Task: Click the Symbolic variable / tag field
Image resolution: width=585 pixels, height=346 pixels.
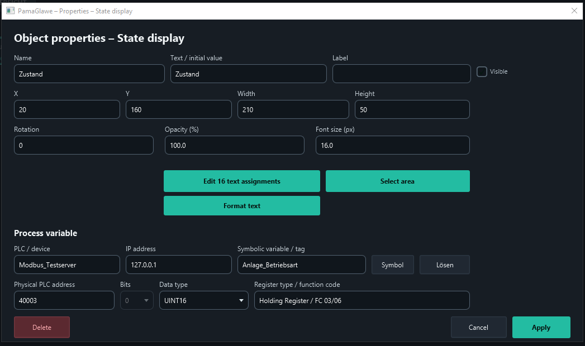Action: 302,265
